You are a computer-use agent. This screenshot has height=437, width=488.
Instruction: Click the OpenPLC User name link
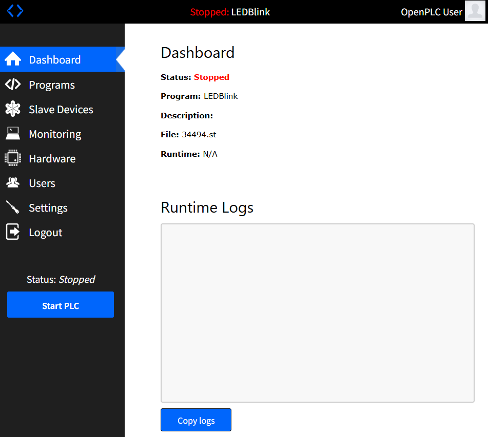click(x=431, y=12)
